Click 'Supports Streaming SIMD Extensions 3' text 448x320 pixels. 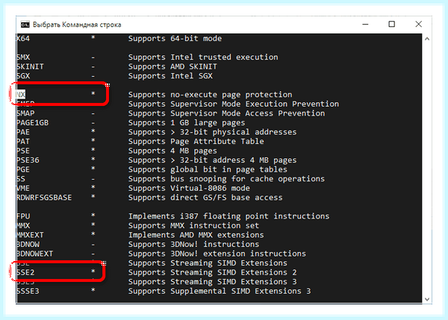(212, 282)
